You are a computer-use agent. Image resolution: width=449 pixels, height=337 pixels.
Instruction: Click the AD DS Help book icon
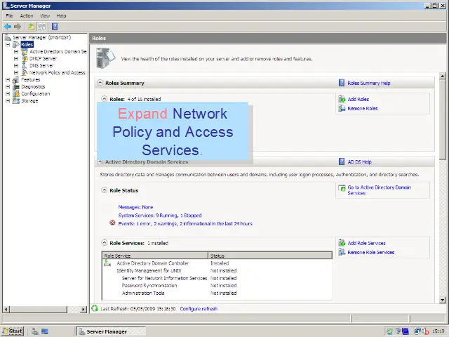click(x=342, y=161)
